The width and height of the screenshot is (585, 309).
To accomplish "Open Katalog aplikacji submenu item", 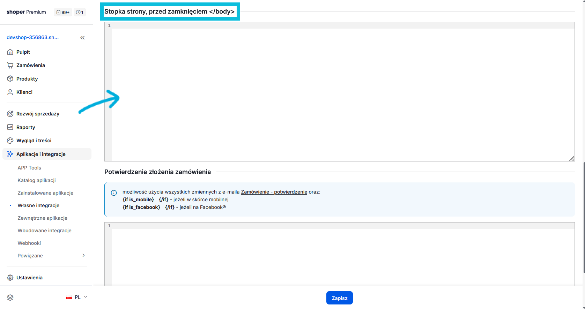I will [x=37, y=180].
